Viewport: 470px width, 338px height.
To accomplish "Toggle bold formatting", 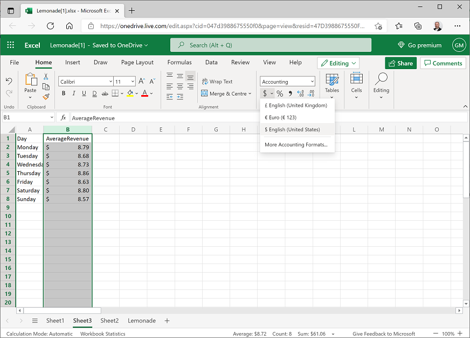I will click(63, 93).
